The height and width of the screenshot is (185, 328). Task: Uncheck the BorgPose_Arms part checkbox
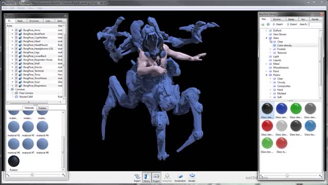click(x=16, y=30)
